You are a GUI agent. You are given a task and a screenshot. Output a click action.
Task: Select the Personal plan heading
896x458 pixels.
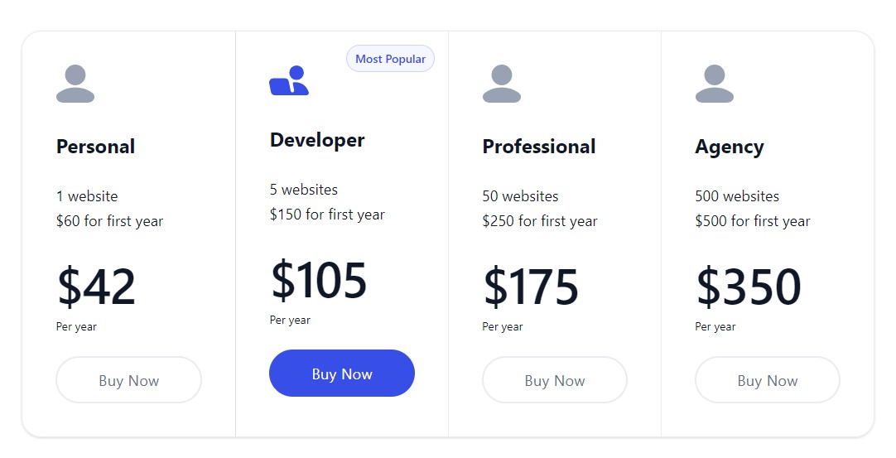(95, 147)
